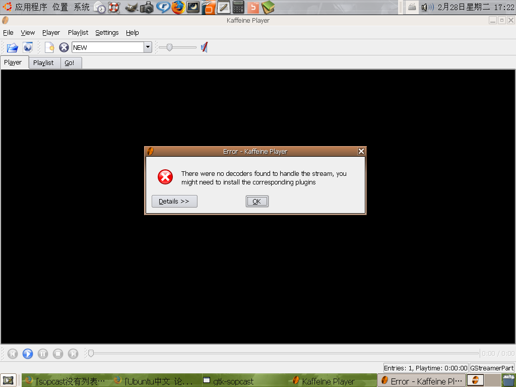Click the remove playlist X icon
Image resolution: width=516 pixels, height=387 pixels.
point(64,48)
